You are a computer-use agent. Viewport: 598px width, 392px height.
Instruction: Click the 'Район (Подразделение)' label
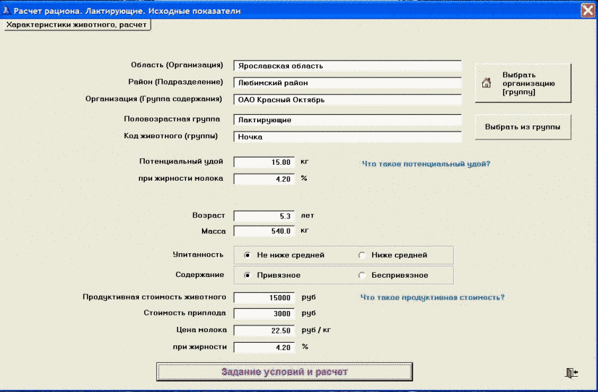(x=175, y=82)
